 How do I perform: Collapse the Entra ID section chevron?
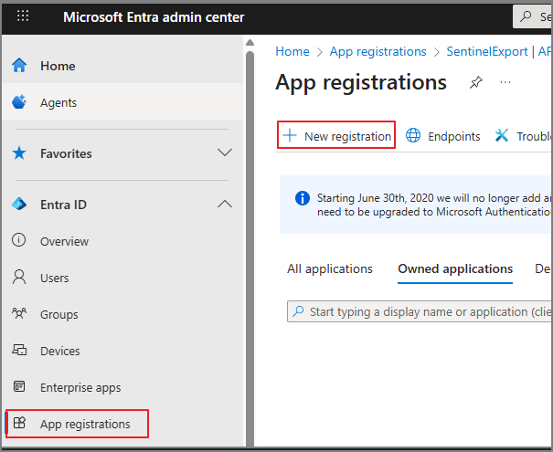pyautogui.click(x=225, y=204)
